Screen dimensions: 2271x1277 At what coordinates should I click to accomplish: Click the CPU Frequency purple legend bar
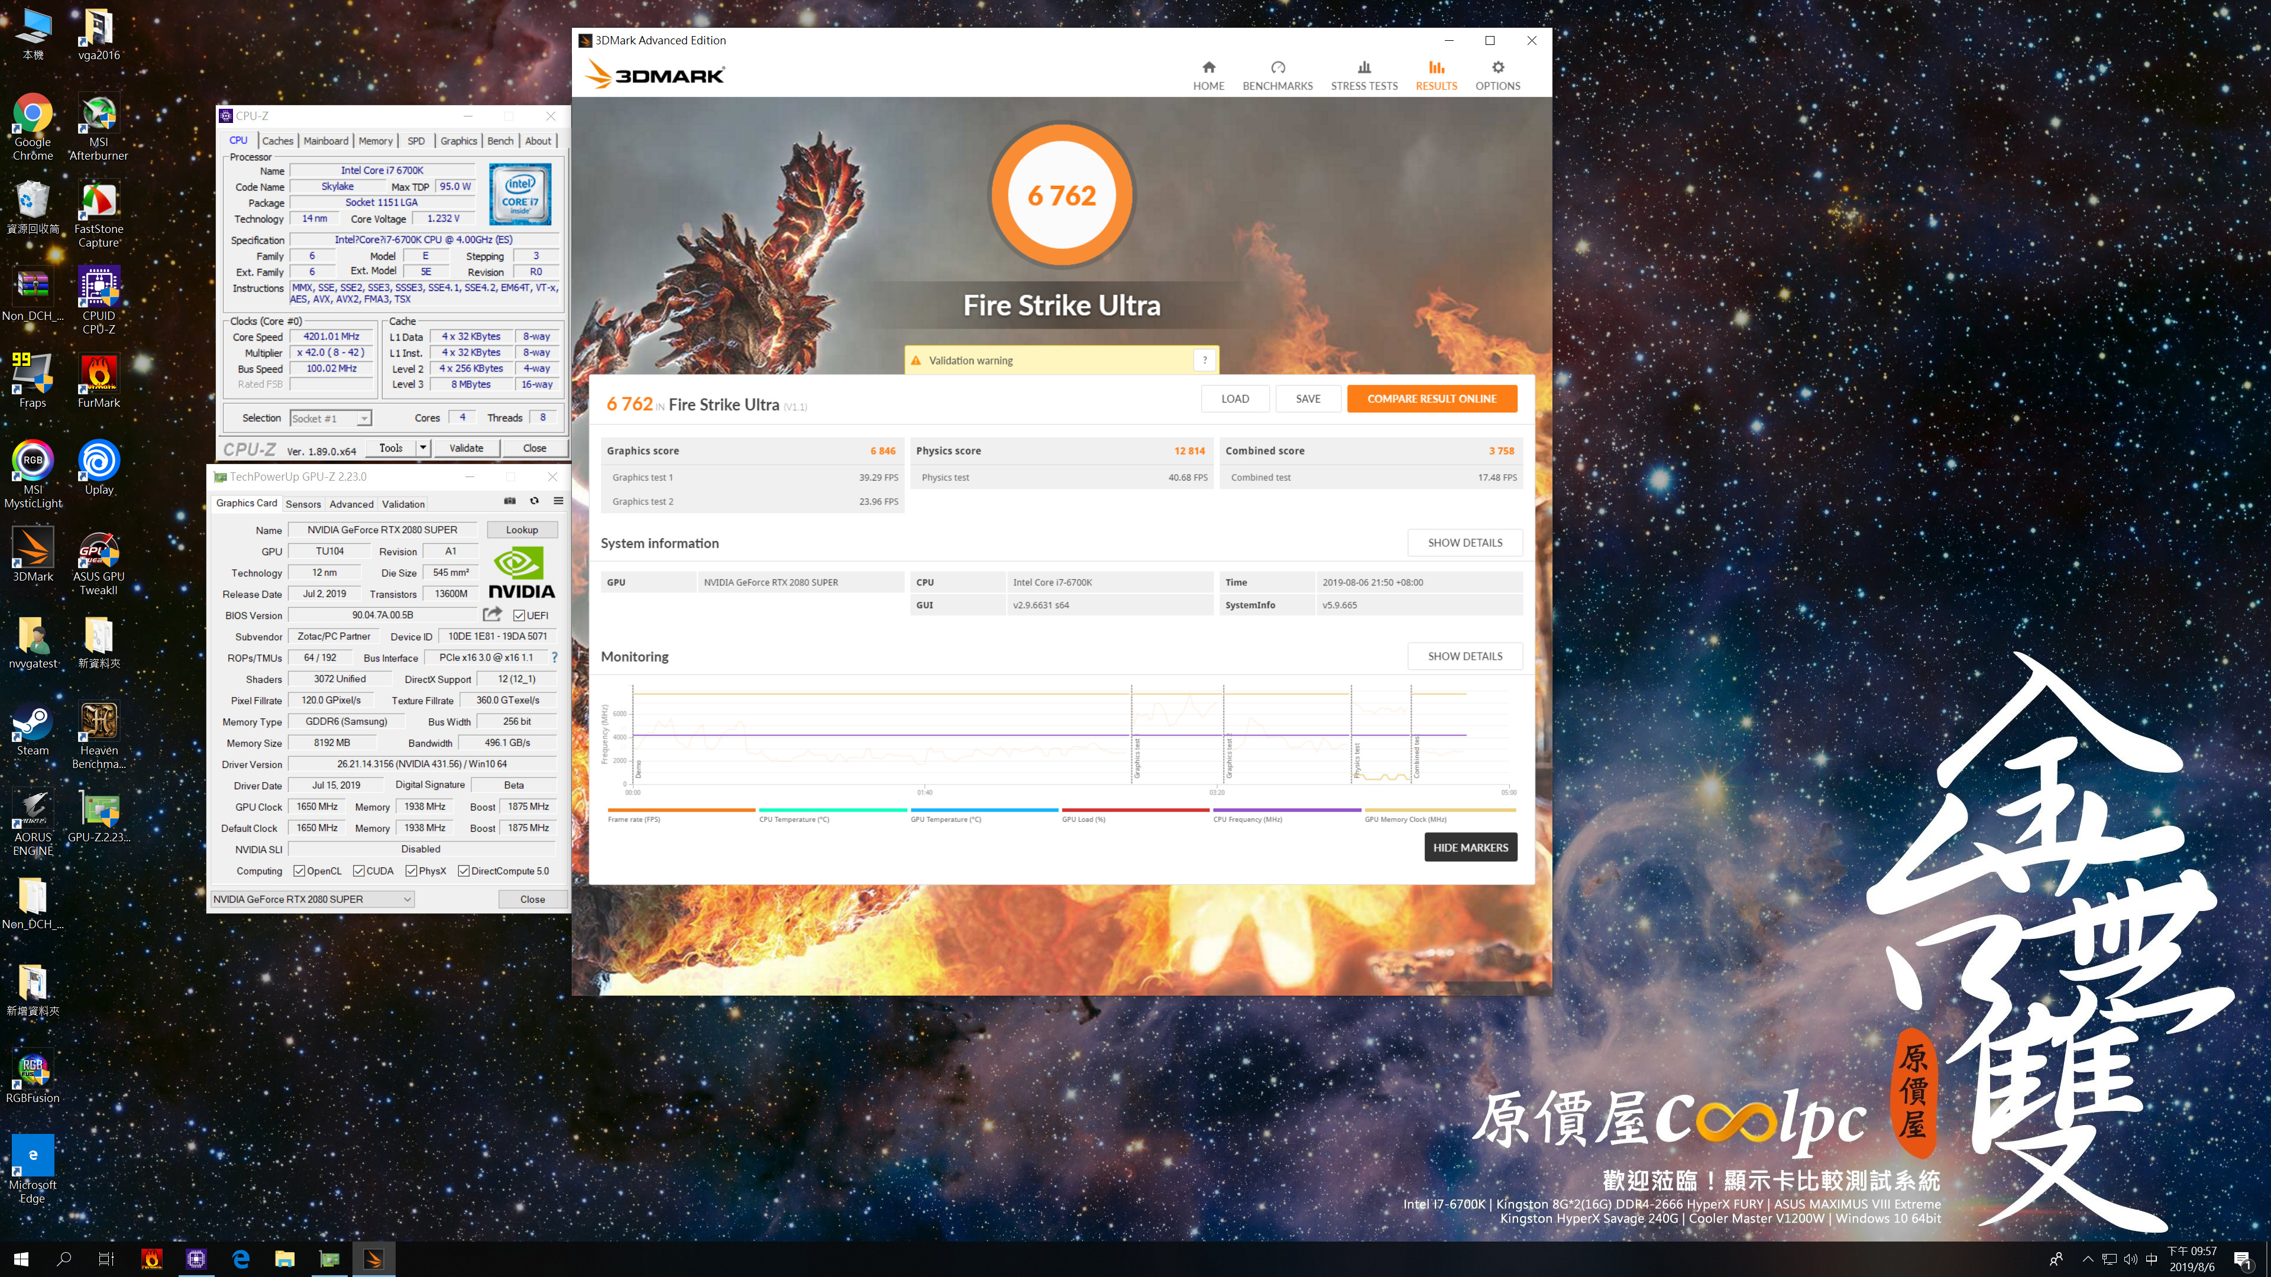click(x=1287, y=810)
